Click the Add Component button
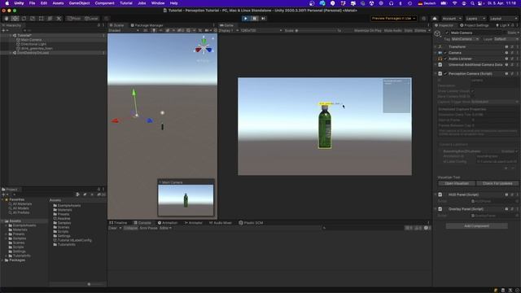 point(476,226)
